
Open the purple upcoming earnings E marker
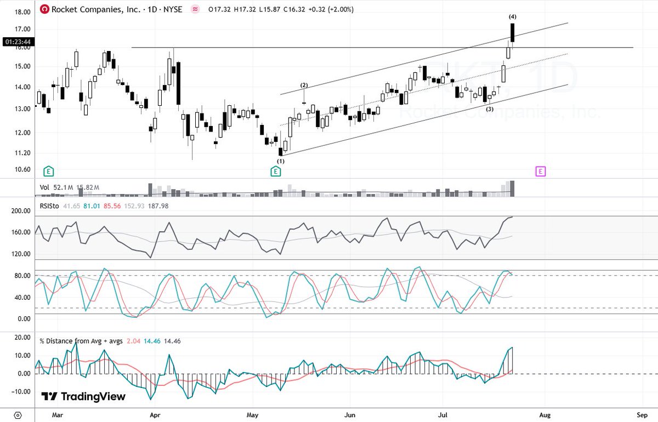540,172
